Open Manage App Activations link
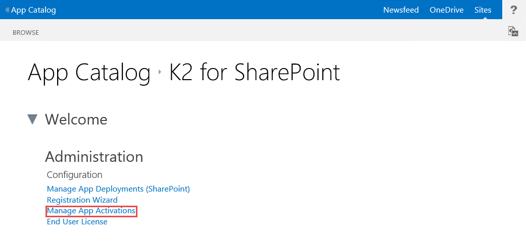Image resolution: width=526 pixels, height=246 pixels. click(91, 211)
